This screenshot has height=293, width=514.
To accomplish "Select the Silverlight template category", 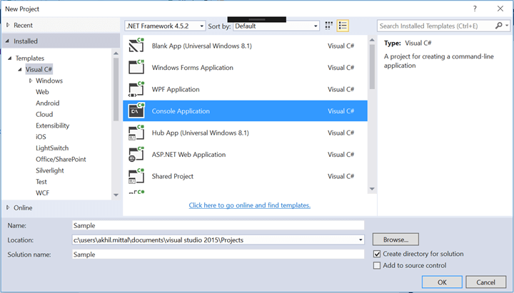I will tap(50, 170).
